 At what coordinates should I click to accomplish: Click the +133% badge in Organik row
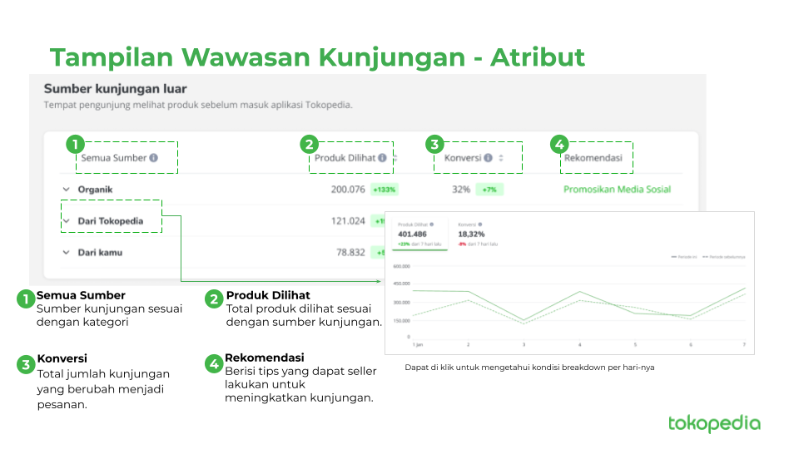pos(385,190)
